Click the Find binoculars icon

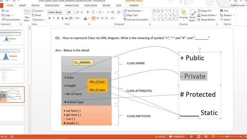pos(222,11)
